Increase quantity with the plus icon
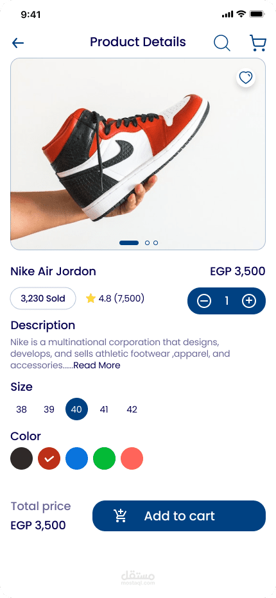Image resolution: width=276 pixels, height=598 pixels. pyautogui.click(x=249, y=301)
